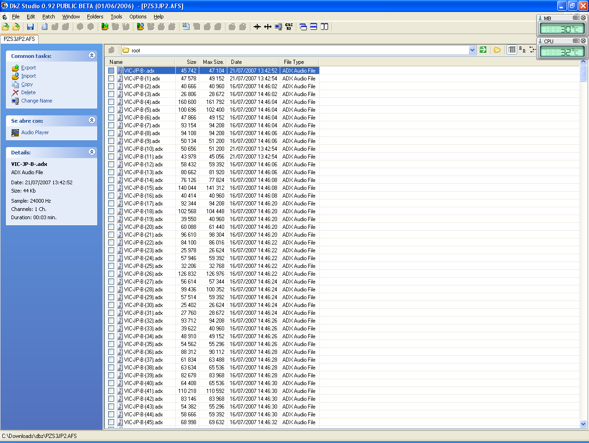Close the MB temperature gadget
This screenshot has height=443, width=589.
pyautogui.click(x=583, y=17)
